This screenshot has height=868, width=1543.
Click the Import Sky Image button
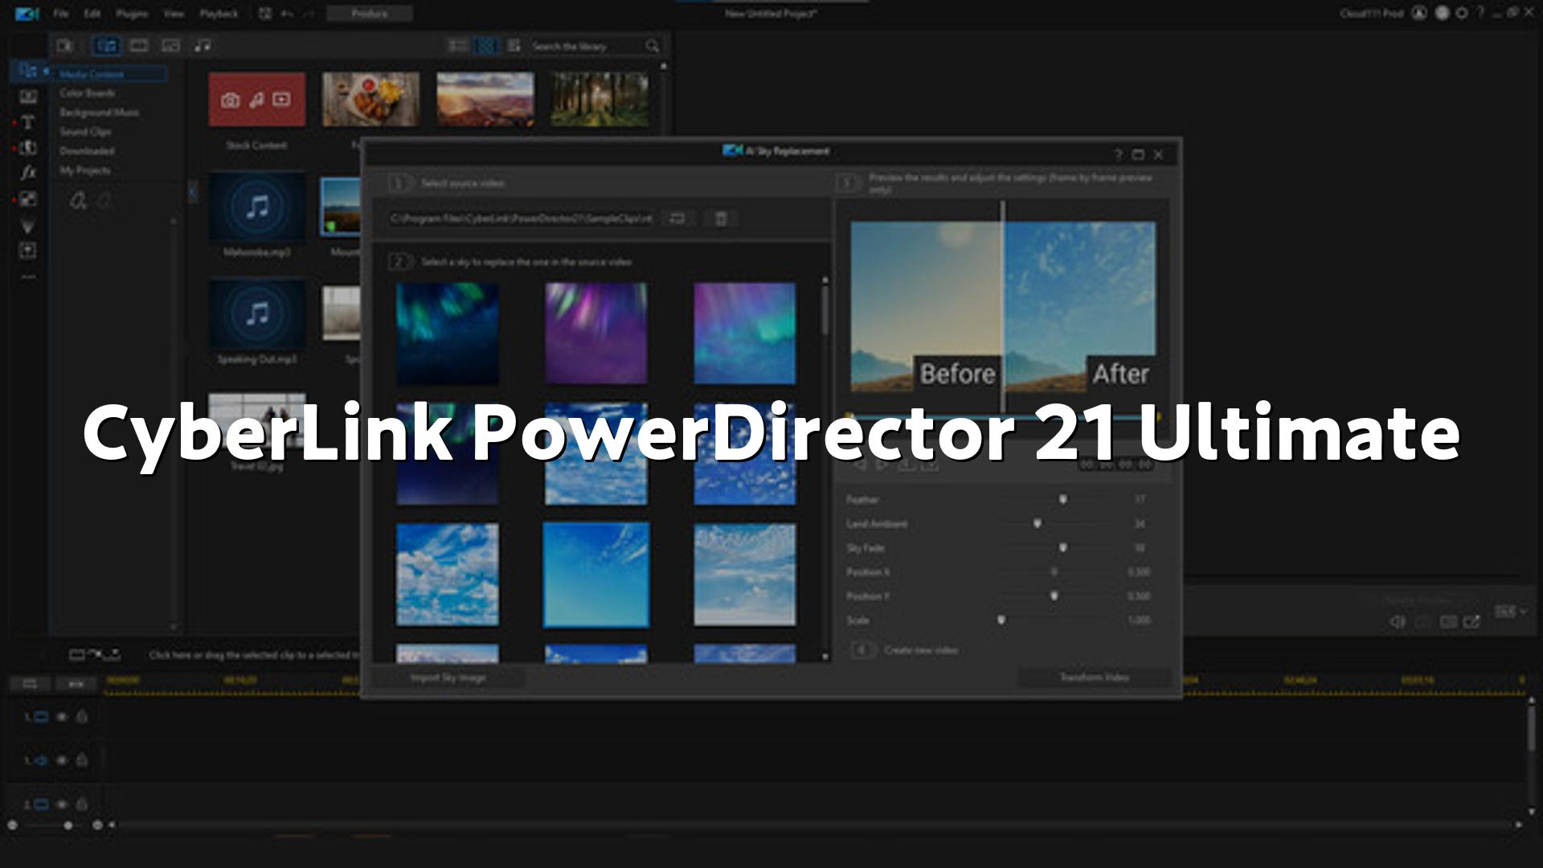click(x=448, y=678)
